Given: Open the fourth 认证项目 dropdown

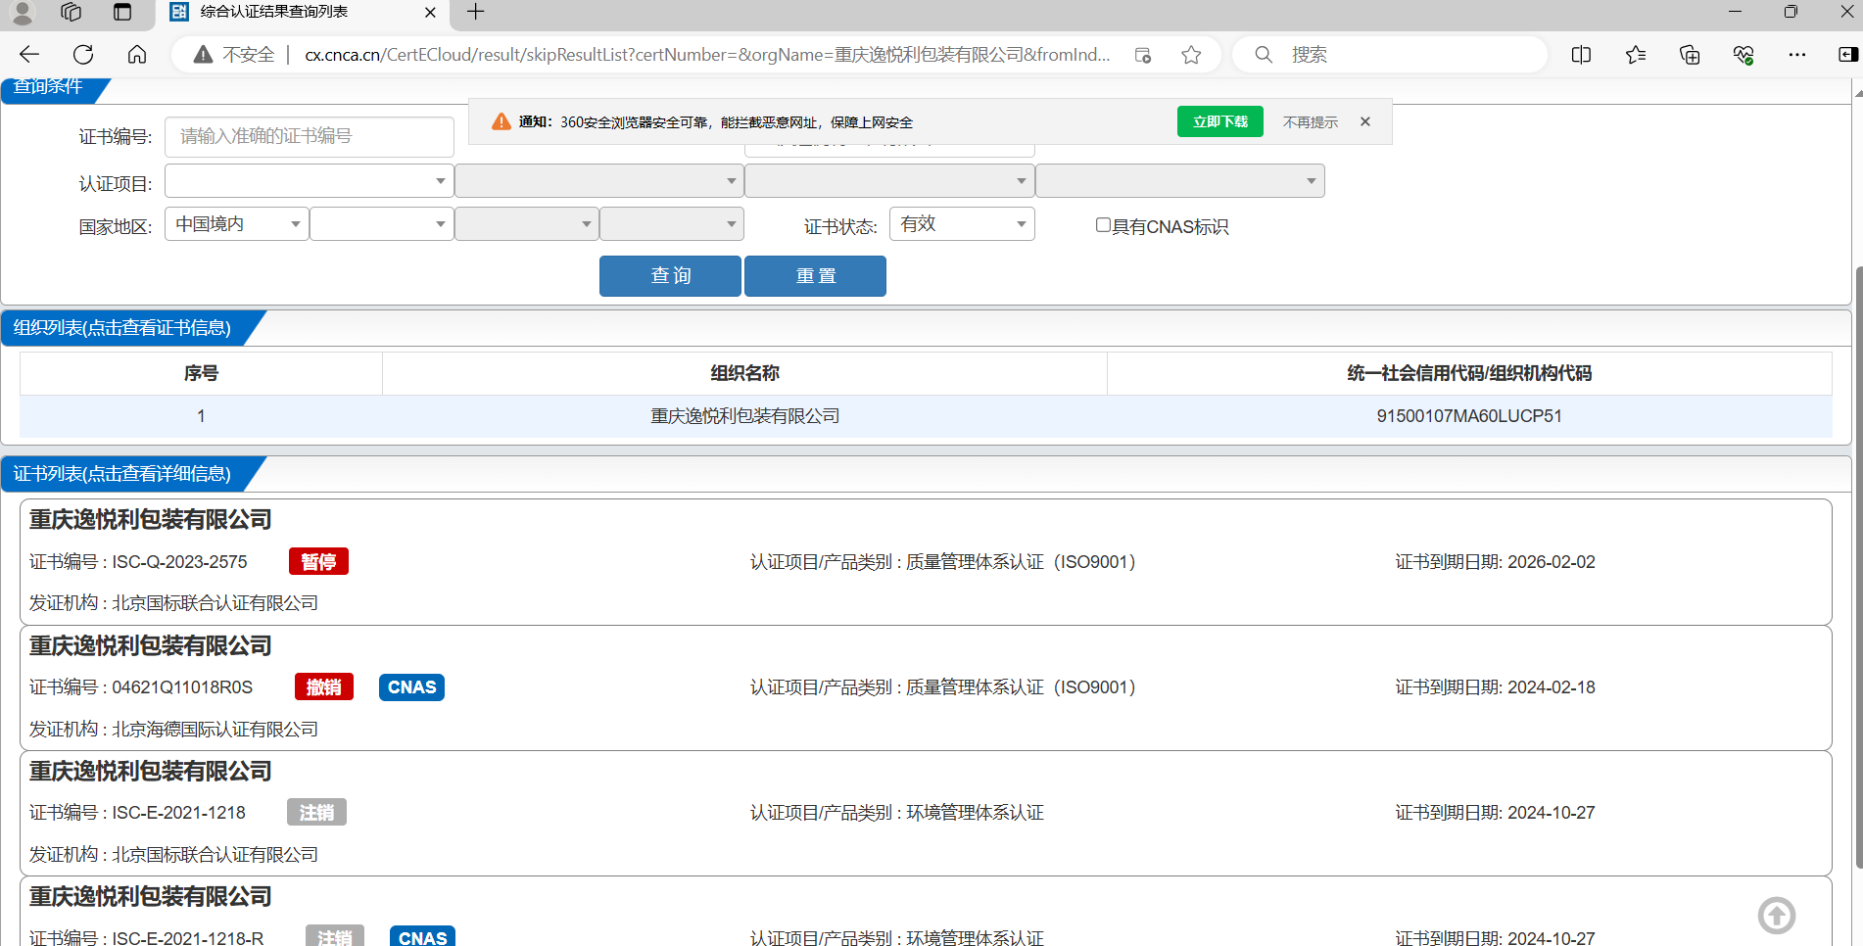Looking at the screenshot, I should (1180, 181).
